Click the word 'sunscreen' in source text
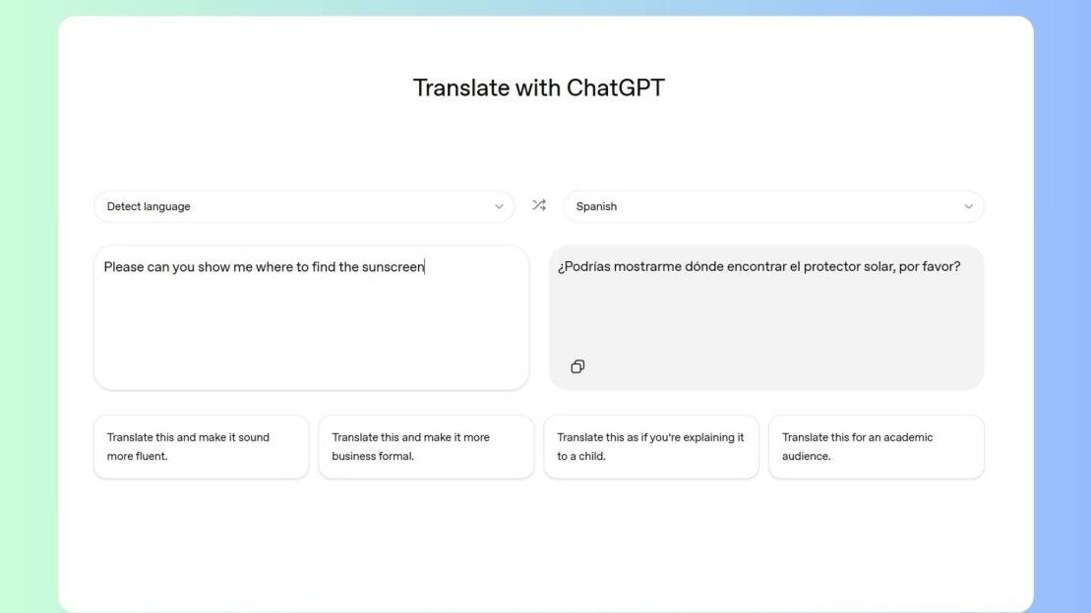 (x=394, y=266)
